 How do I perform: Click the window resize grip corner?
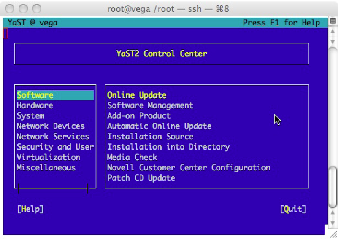coord(333,235)
